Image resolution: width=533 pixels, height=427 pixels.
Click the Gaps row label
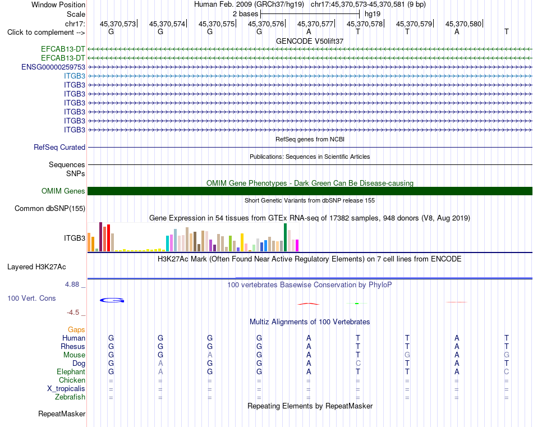[76, 329]
